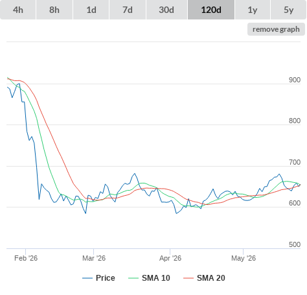Hide the SMA 10 line via legend
Image resolution: width=307 pixels, height=295 pixels.
click(x=156, y=278)
